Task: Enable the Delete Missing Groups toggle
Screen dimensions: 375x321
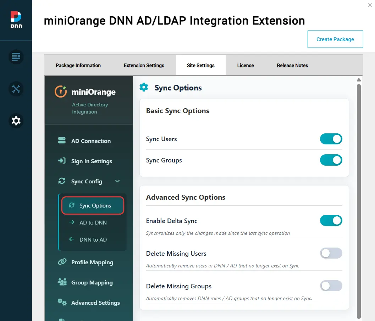Action: [331, 286]
